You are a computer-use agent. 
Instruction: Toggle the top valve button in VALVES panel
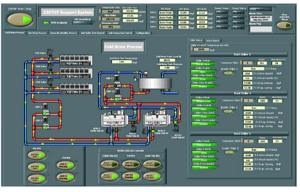click(x=37, y=155)
